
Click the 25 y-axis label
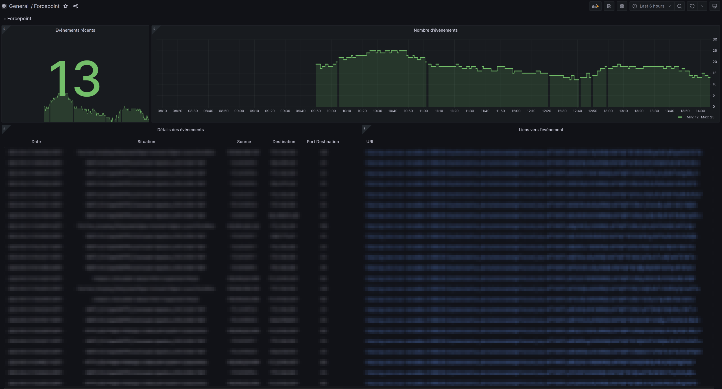714,51
